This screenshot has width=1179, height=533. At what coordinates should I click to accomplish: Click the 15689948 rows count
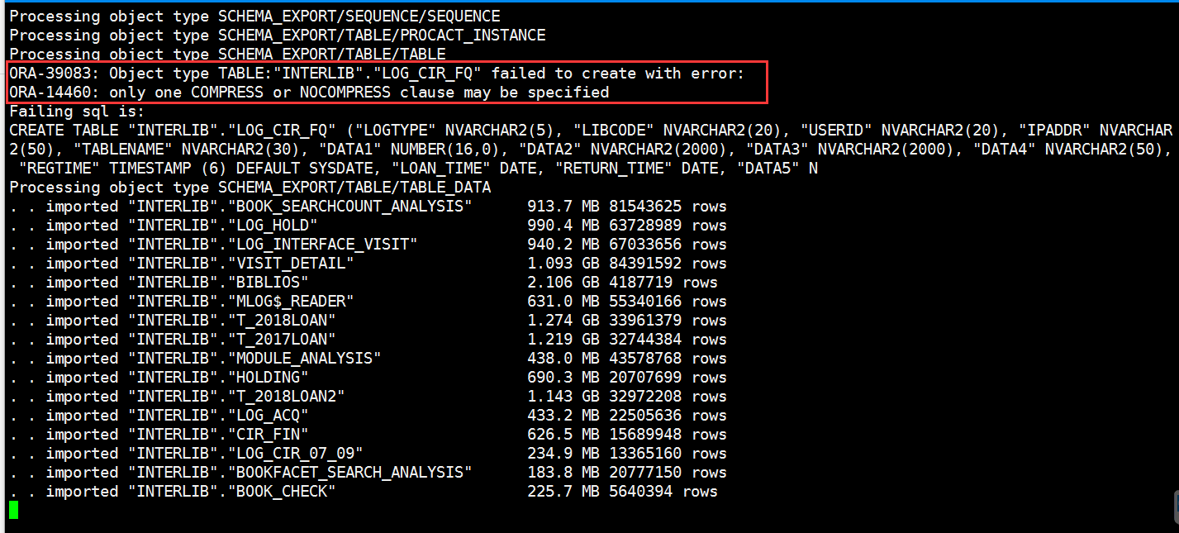[668, 435]
